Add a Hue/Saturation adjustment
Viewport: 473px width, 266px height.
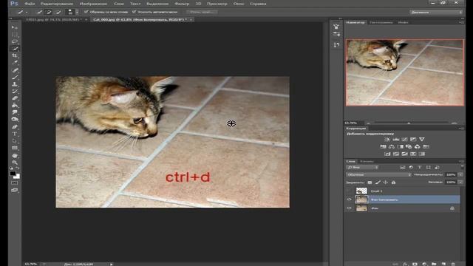point(383,146)
